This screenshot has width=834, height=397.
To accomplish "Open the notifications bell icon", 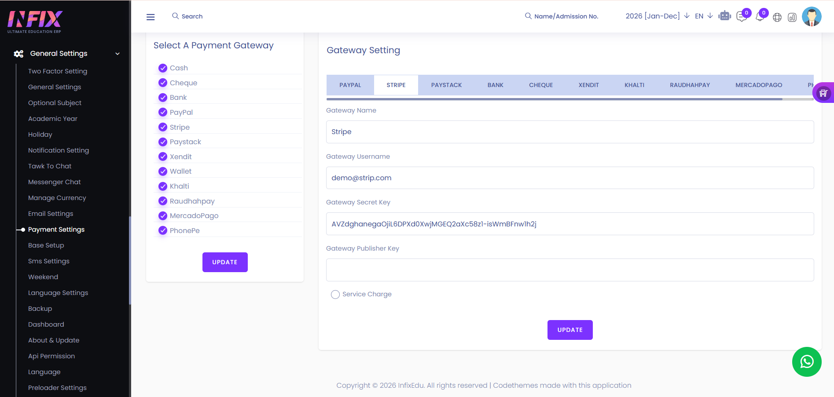I will point(760,17).
